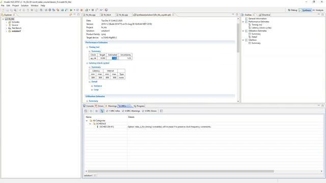Minimize the Explorer panel
The image size is (326, 183).
(74, 15)
